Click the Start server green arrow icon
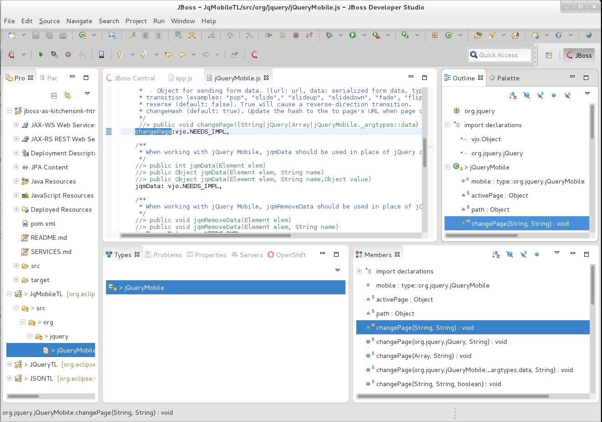602x422 pixels. (x=40, y=55)
